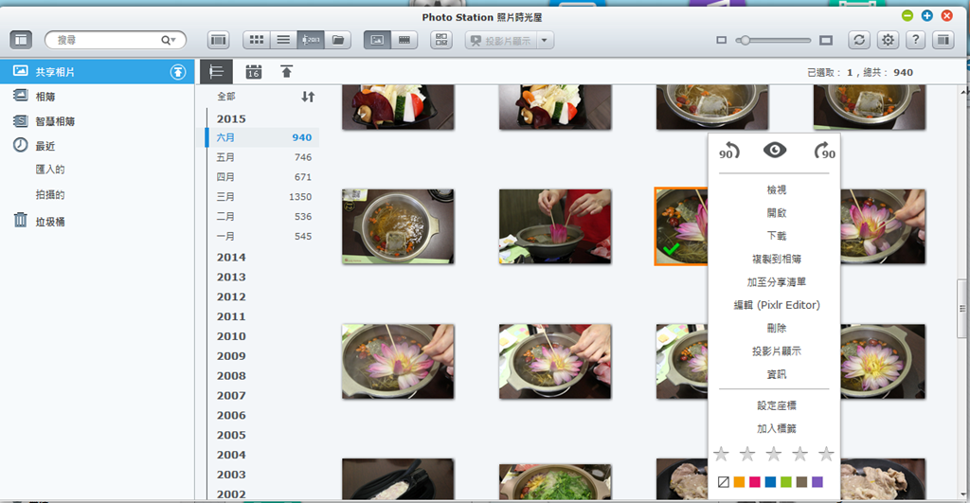The image size is (970, 503).
Task: Choose 下載 from context menu
Action: tap(777, 236)
